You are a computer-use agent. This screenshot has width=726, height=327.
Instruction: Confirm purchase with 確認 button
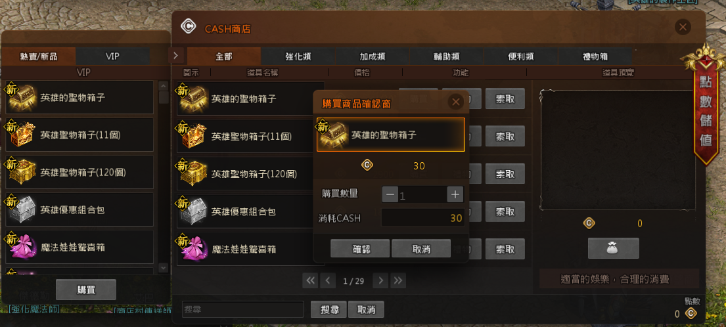coord(360,248)
